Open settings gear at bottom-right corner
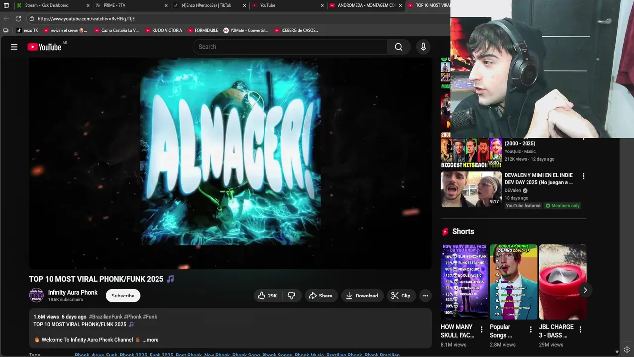Image resolution: width=634 pixels, height=357 pixels. (627, 350)
